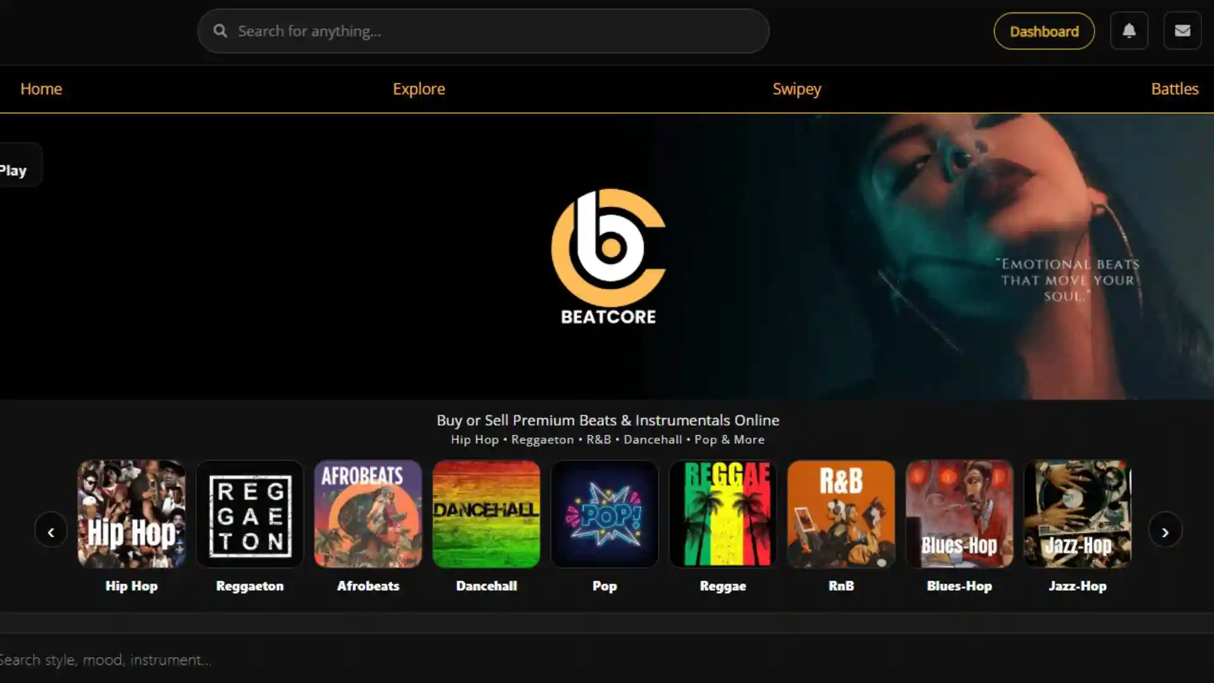Click the 'Dancehall' caption
The width and height of the screenshot is (1214, 683).
486,586
